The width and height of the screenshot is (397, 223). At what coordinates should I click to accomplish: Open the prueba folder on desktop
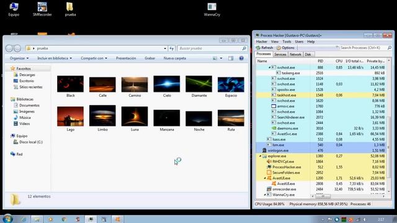[70, 9]
